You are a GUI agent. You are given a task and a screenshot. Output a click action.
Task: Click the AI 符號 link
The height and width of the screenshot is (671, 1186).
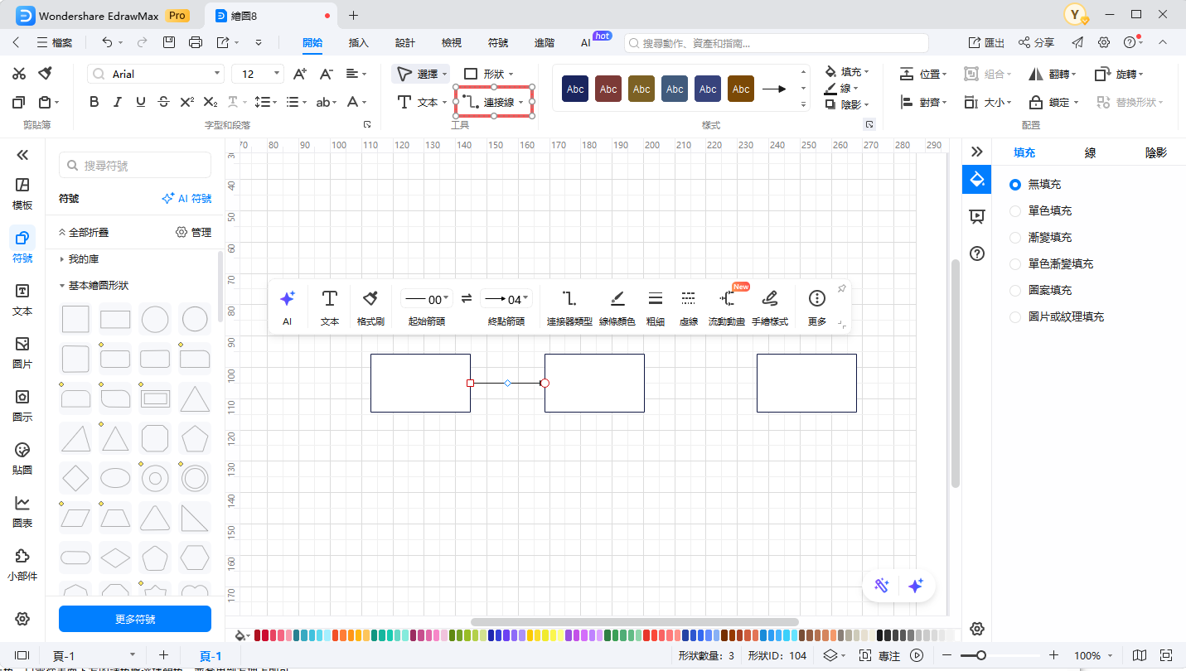pyautogui.click(x=186, y=199)
